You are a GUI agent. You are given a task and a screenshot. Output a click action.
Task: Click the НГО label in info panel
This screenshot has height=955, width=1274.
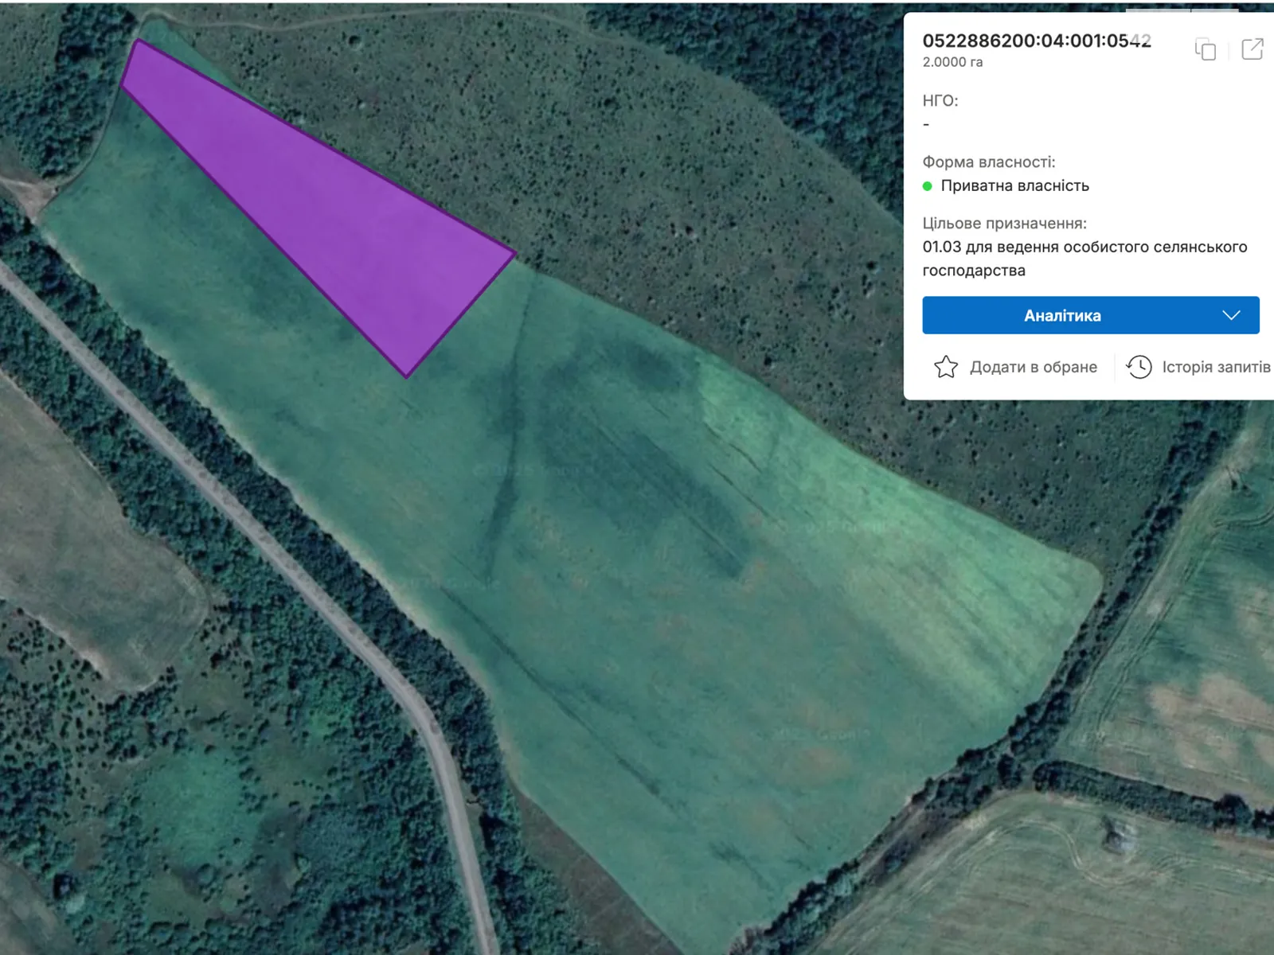(x=940, y=101)
